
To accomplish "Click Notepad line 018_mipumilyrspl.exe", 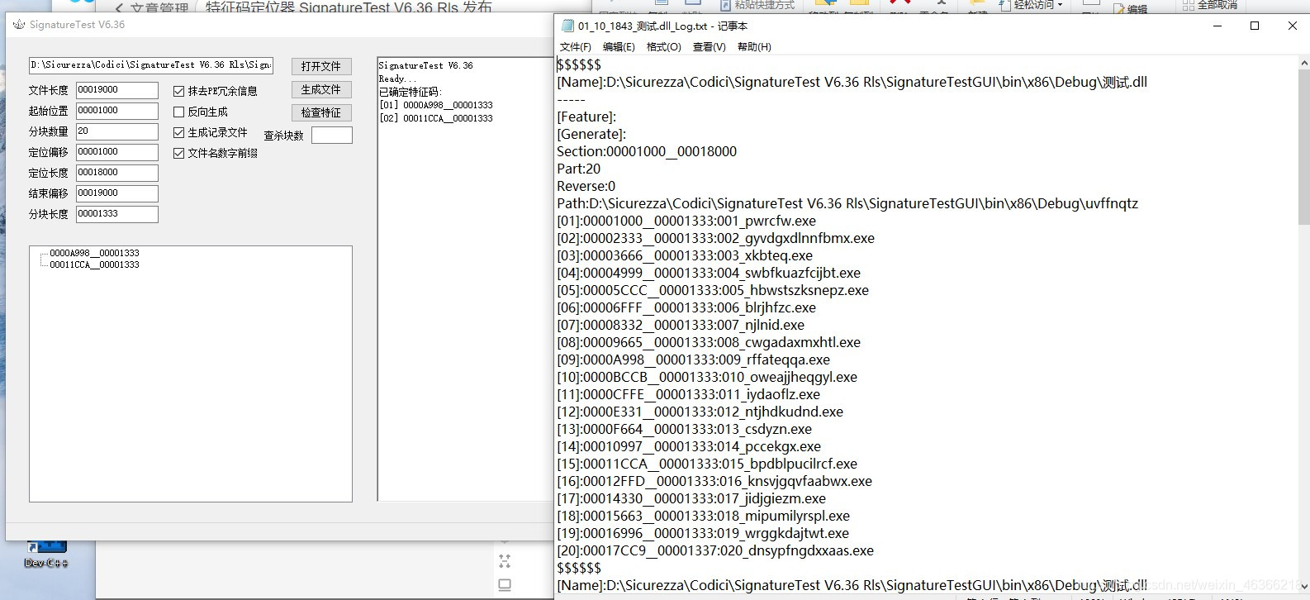I will [704, 516].
